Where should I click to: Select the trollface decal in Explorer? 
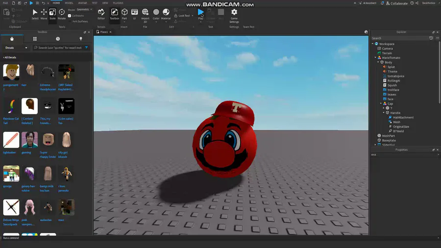[393, 90]
